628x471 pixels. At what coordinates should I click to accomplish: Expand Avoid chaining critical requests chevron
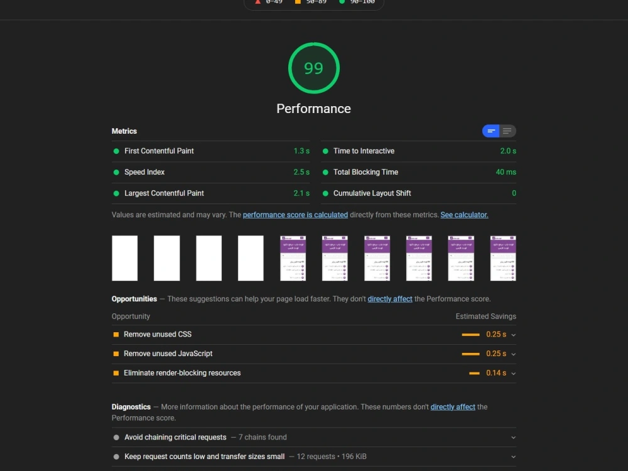tap(514, 437)
